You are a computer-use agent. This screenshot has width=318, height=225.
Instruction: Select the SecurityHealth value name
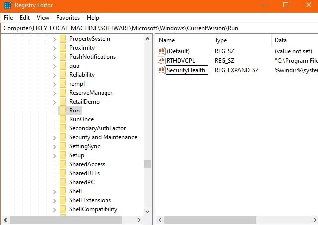pyautogui.click(x=187, y=70)
